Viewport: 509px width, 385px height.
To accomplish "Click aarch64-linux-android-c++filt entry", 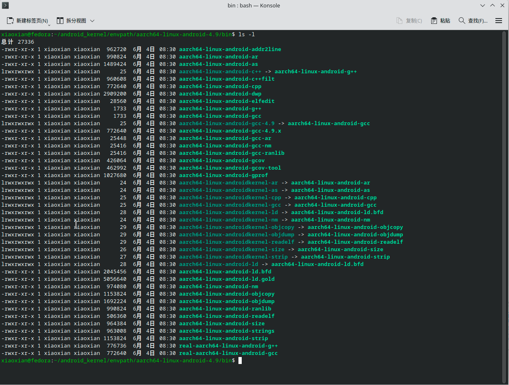I will 227,79.
